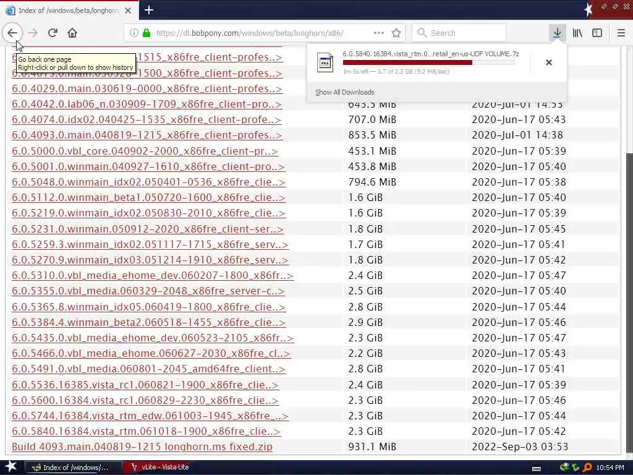Image resolution: width=633 pixels, height=475 pixels.
Task: Toggle the downloads panel arrow button
Action: click(557, 33)
